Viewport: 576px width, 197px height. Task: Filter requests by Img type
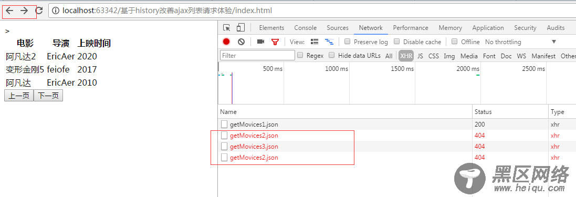(449, 56)
